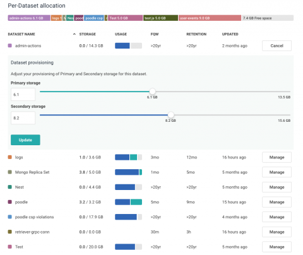Click the poodle csp violations usage bar

tap(128, 217)
